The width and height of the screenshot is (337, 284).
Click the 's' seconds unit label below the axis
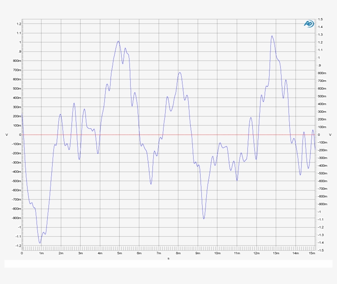(x=168, y=258)
